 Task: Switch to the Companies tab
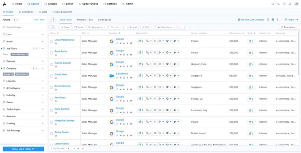pos(26,12)
